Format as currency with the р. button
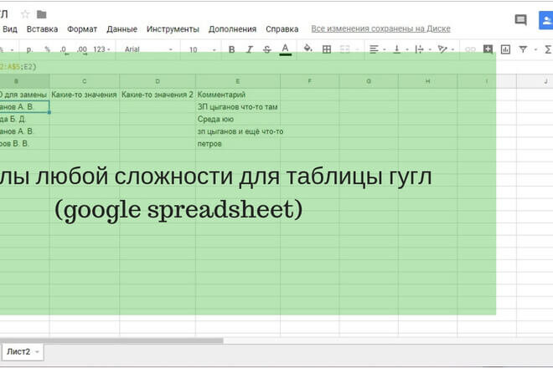The width and height of the screenshot is (553, 368). [x=29, y=49]
